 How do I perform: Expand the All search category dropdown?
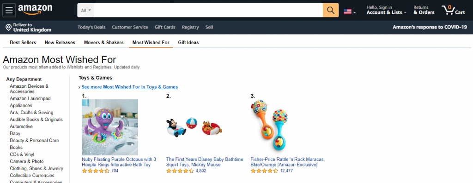[x=85, y=10]
